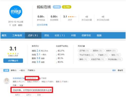Click the blue badge next to 蚂蚁在线
Screen dimensions: 126x102
(57, 7)
